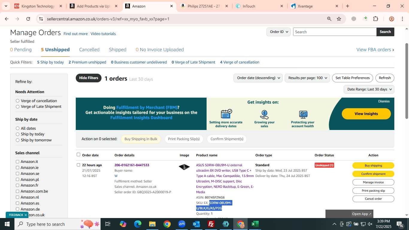
Task: Click the Cancel order button
Action: click(x=373, y=199)
